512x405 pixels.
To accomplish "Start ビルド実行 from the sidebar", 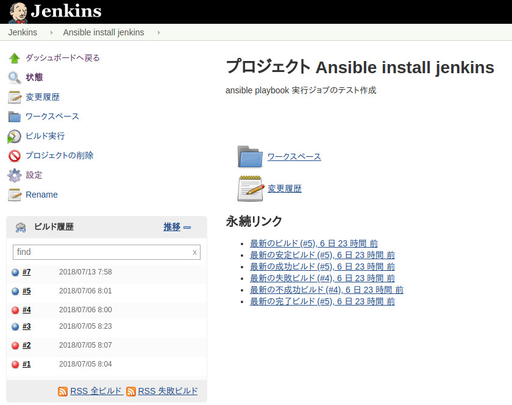I will [x=45, y=135].
